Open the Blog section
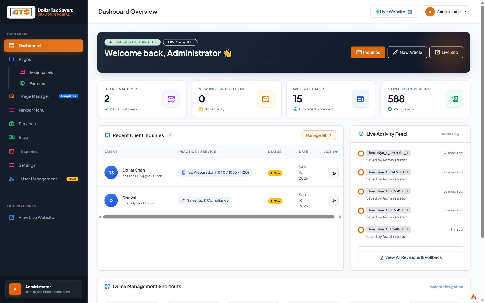 click(x=44, y=137)
